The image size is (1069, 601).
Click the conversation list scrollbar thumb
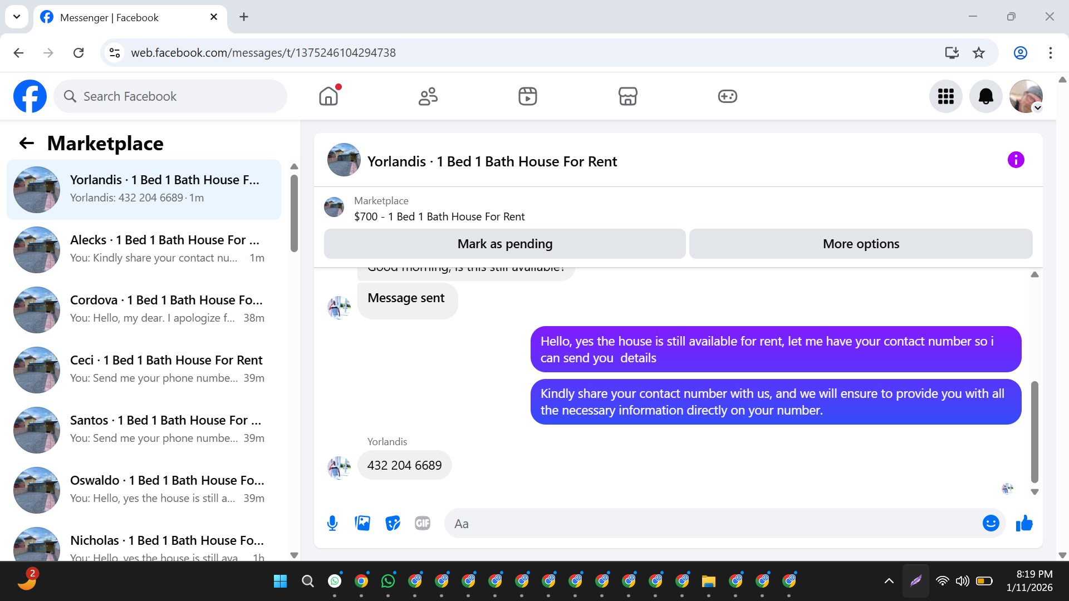[x=294, y=213]
